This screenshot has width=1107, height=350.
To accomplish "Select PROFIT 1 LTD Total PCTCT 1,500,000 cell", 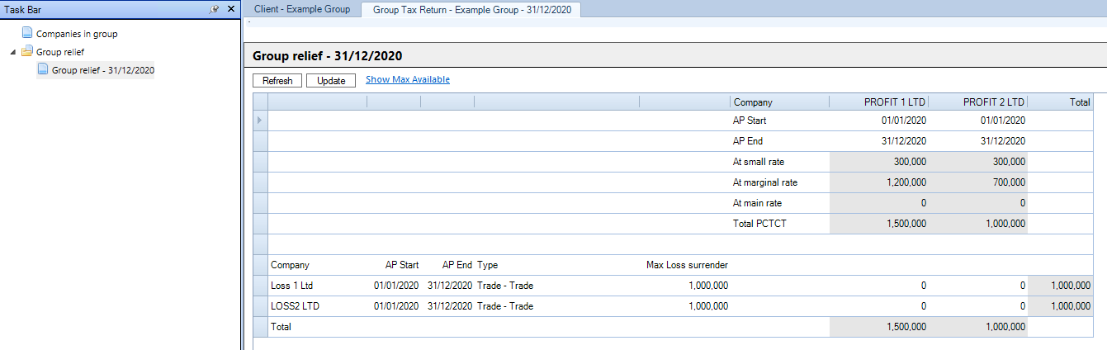I will pos(879,224).
